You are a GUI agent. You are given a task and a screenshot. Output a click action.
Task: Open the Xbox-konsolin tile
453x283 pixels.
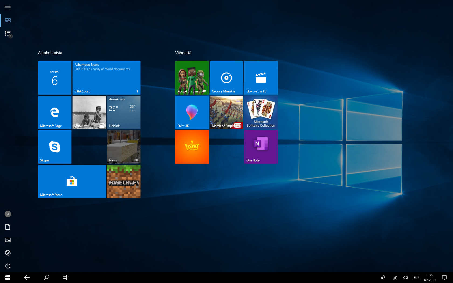192,78
